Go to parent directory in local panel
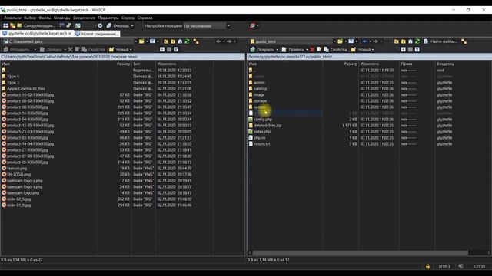The image size is (492, 276). (166, 41)
